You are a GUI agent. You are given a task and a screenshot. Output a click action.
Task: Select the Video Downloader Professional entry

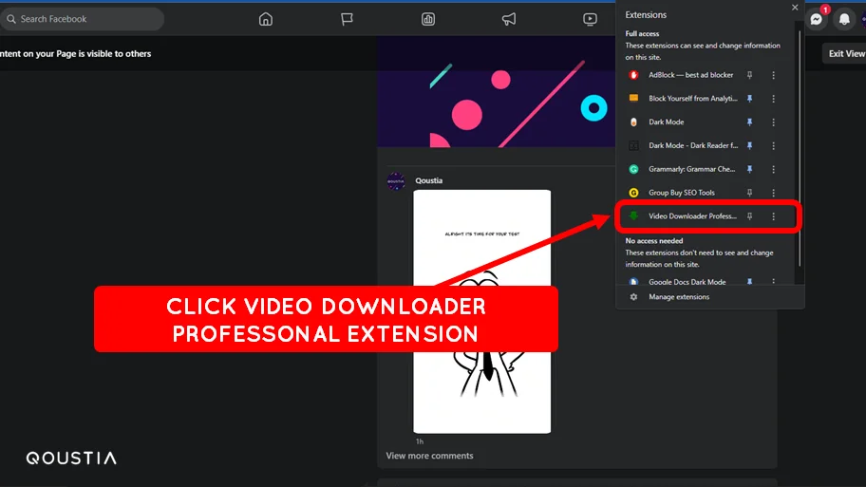[692, 216]
